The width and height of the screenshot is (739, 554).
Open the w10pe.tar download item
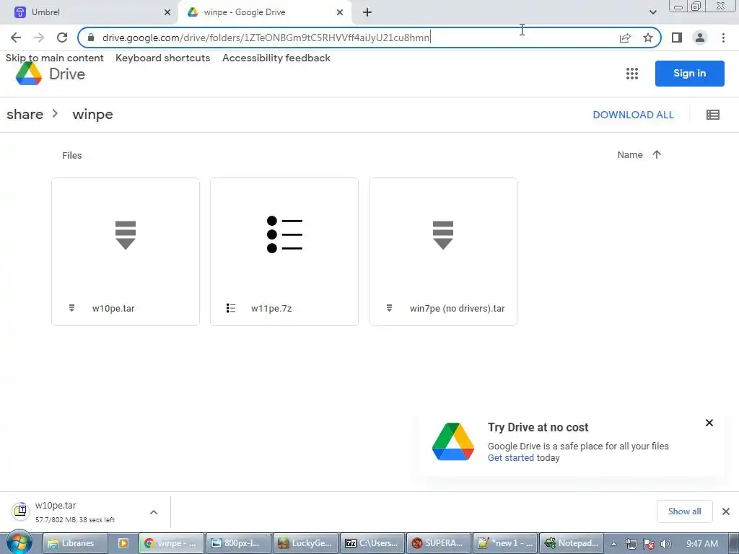pos(75,512)
